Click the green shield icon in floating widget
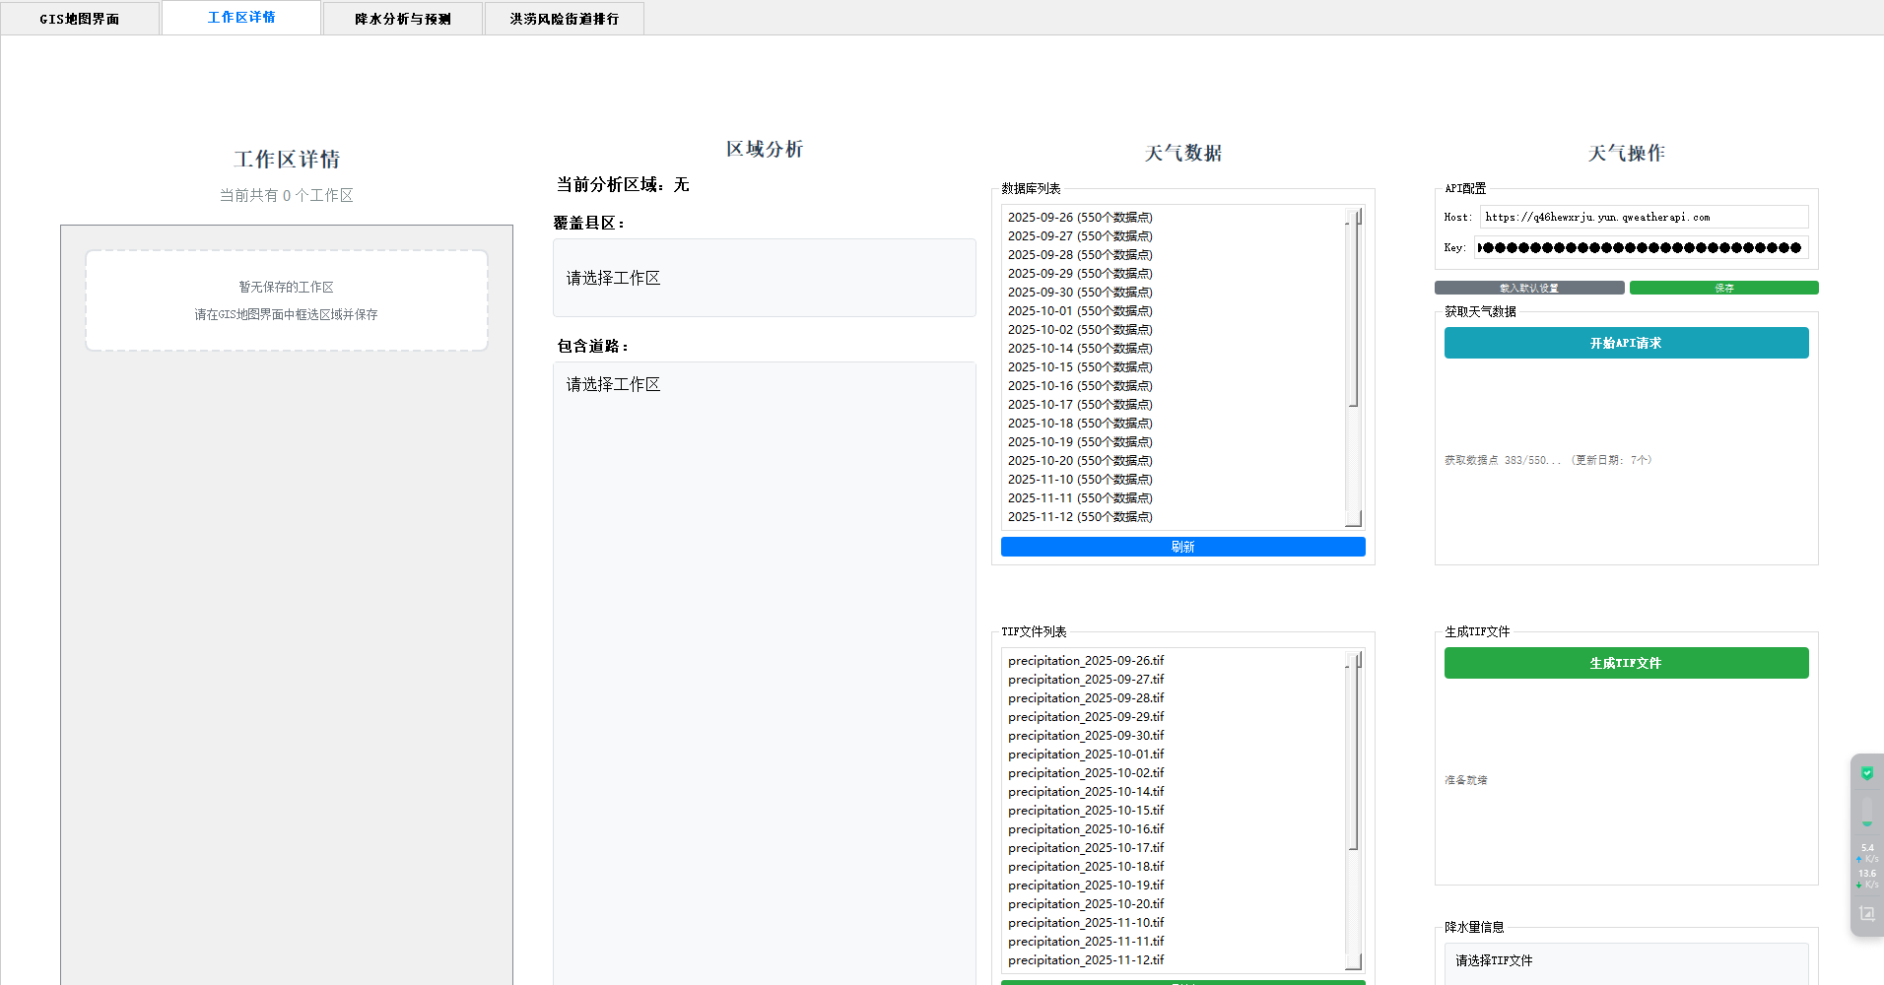This screenshot has height=985, width=1884. [x=1866, y=773]
